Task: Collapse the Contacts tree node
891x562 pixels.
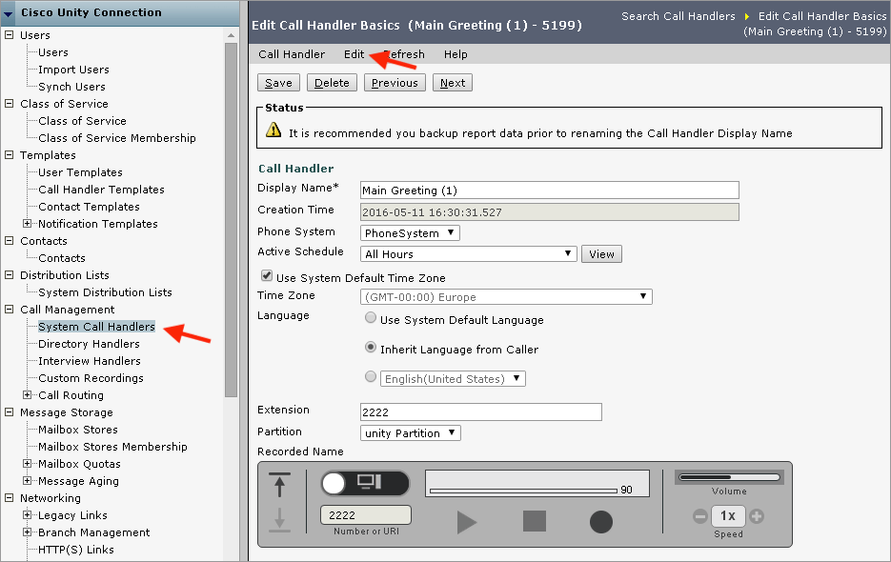Action: tap(10, 240)
